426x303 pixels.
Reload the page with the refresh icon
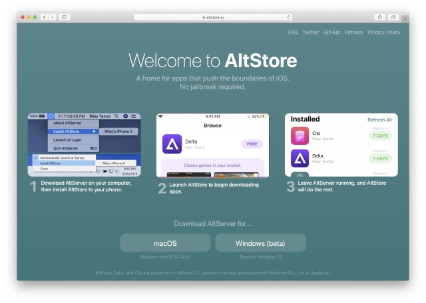click(x=288, y=17)
